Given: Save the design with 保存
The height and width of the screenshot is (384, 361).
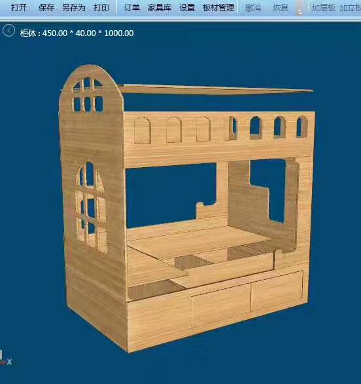Looking at the screenshot, I should tap(46, 8).
